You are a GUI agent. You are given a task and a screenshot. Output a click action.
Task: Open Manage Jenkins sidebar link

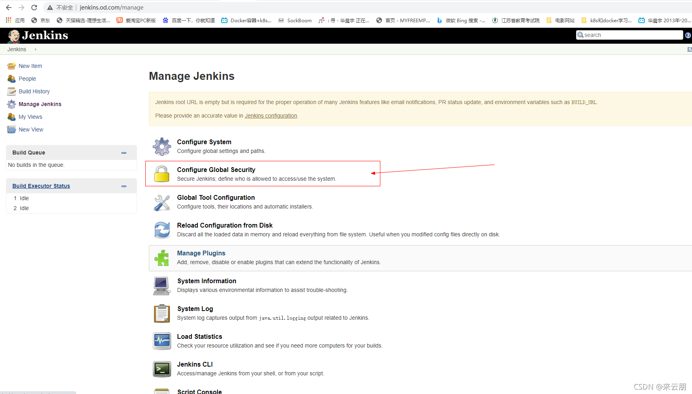click(40, 104)
